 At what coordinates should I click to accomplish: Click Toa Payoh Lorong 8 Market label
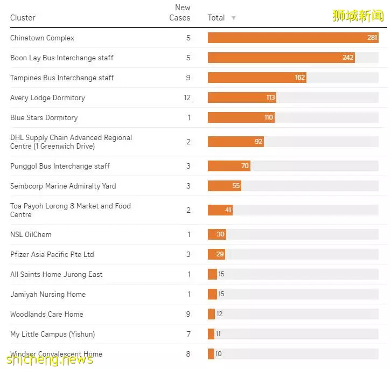71,210
